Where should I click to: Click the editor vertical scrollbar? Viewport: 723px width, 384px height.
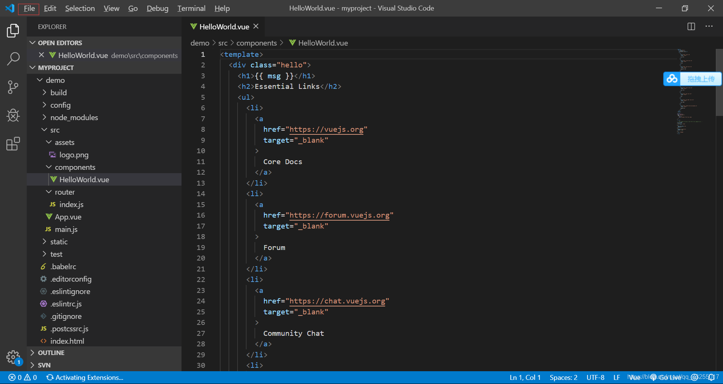pyautogui.click(x=719, y=82)
